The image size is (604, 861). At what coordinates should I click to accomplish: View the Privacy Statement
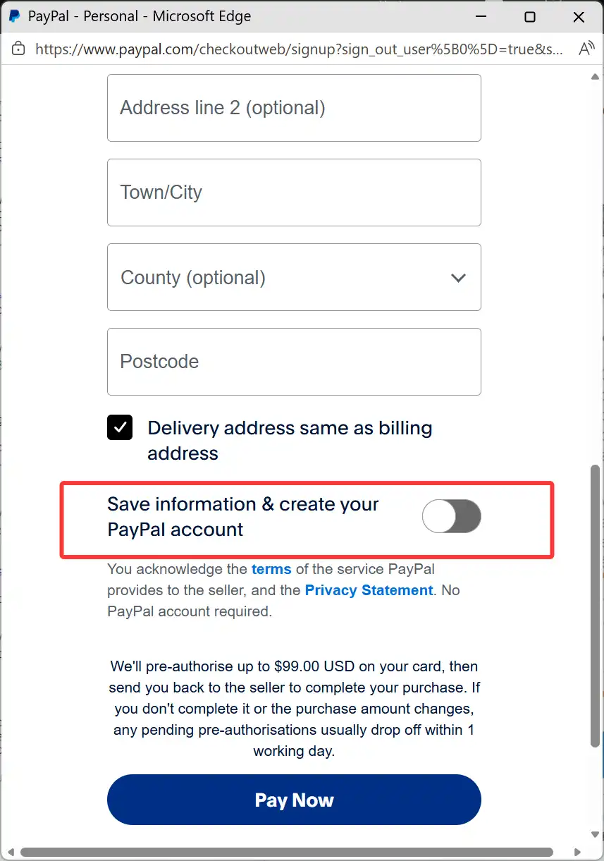[369, 590]
